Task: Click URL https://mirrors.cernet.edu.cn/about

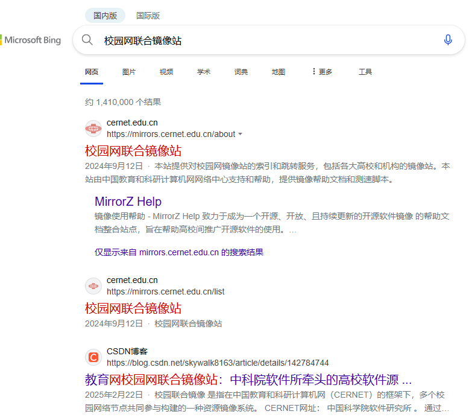Action: tap(171, 134)
